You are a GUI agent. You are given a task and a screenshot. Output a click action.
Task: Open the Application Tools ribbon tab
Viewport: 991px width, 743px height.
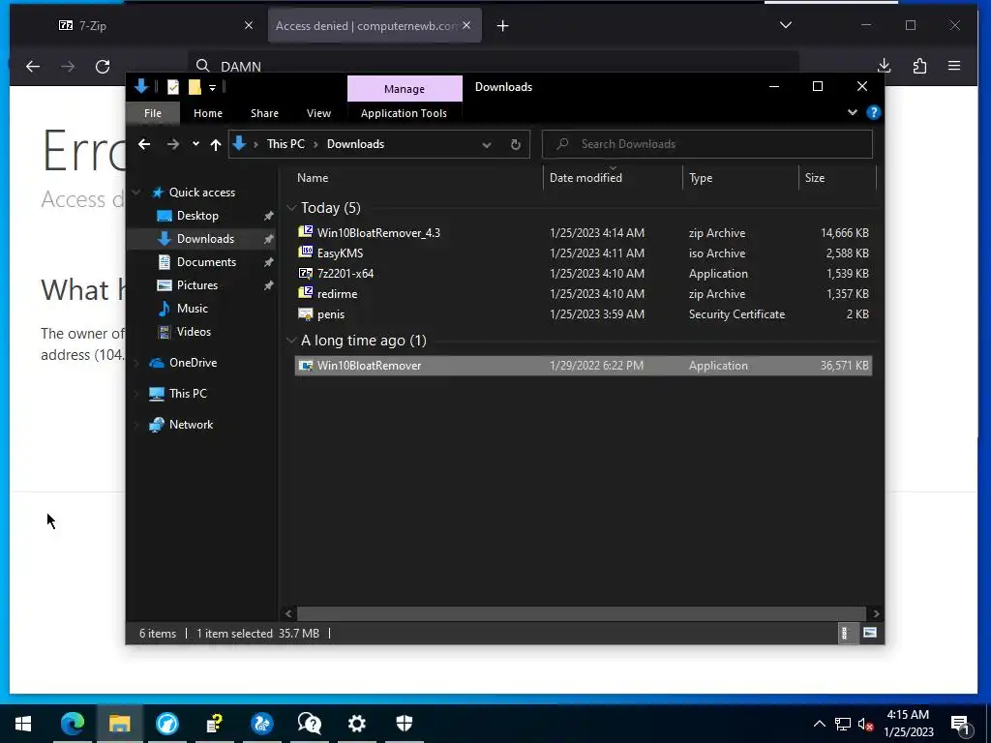pos(404,113)
